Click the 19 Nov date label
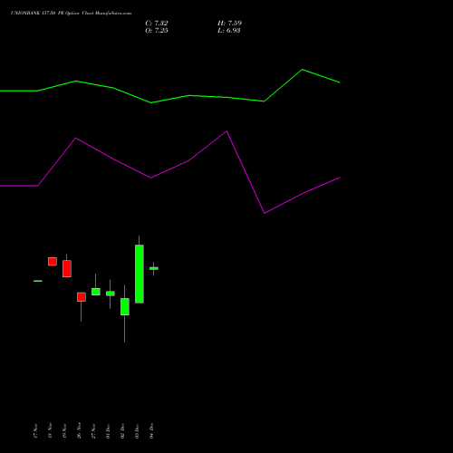Viewport: 453px width, 453px height. [x=64, y=430]
